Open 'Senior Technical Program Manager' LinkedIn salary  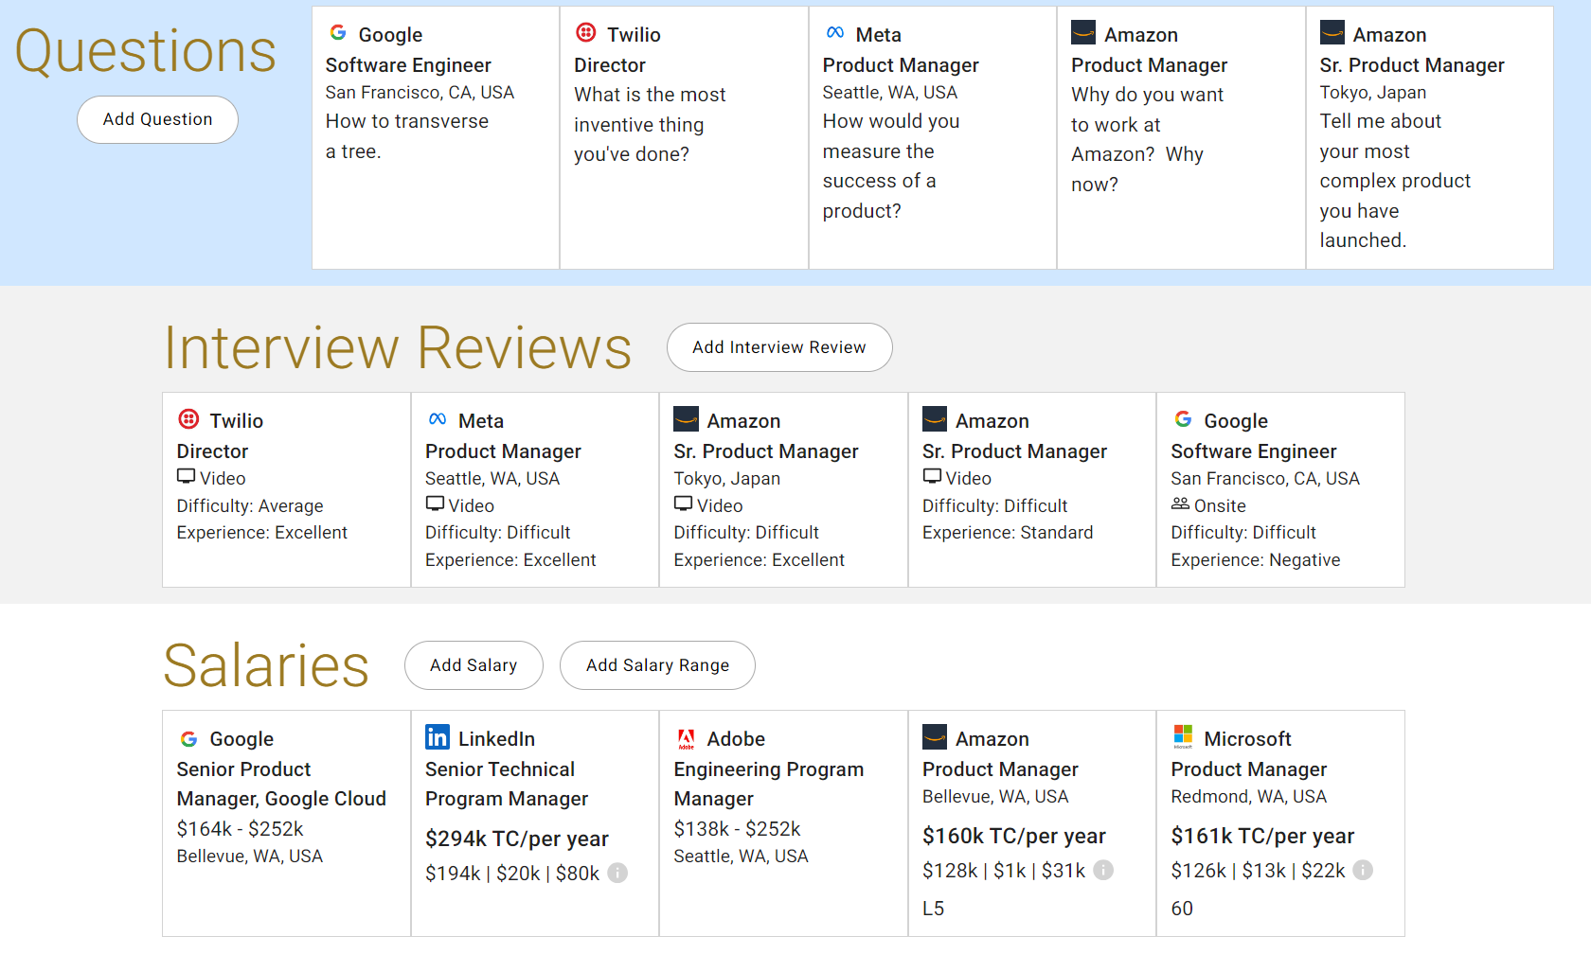click(507, 784)
